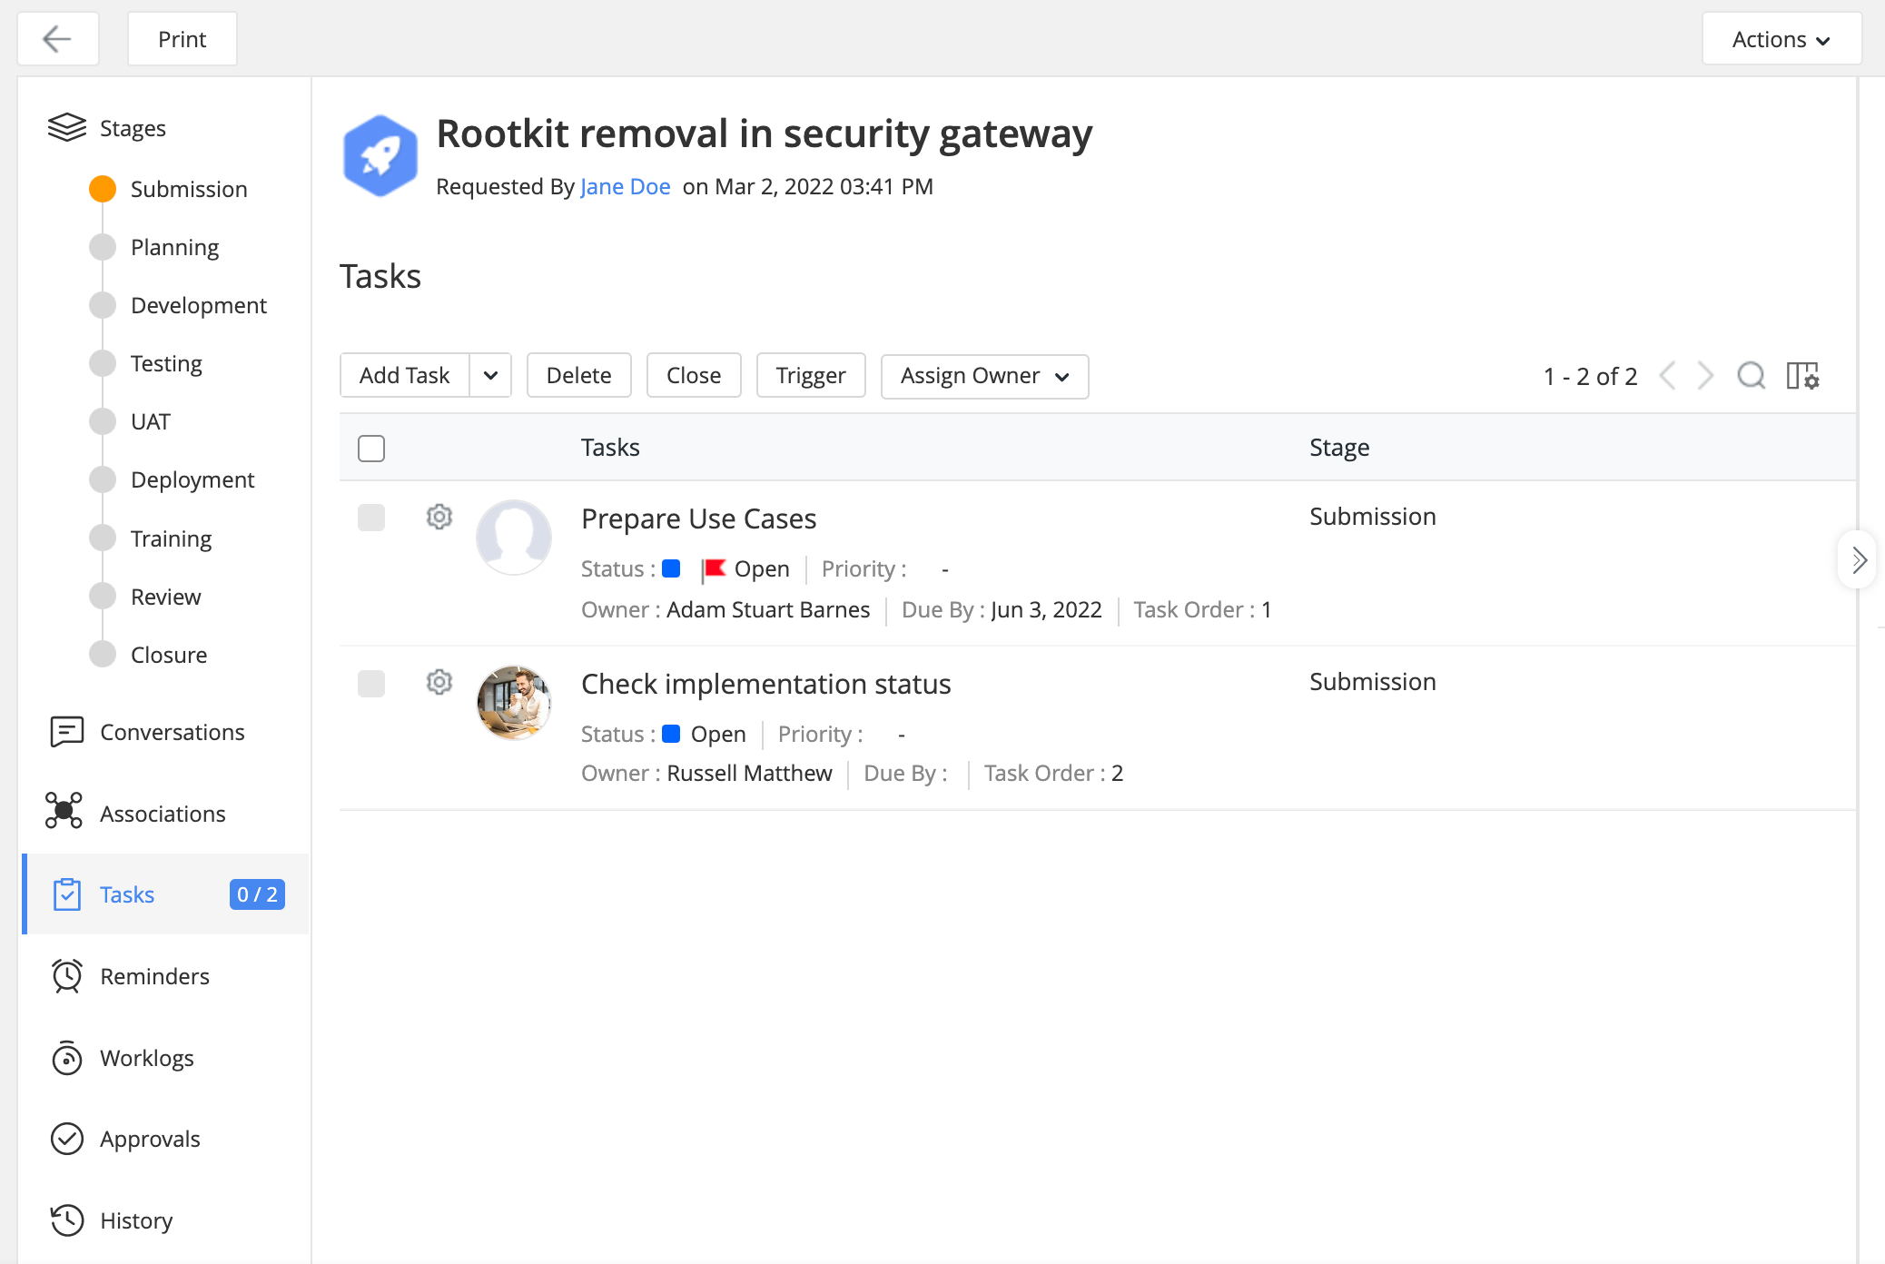The image size is (1885, 1264).
Task: Expand the Assign Owner dropdown
Action: coord(984,376)
